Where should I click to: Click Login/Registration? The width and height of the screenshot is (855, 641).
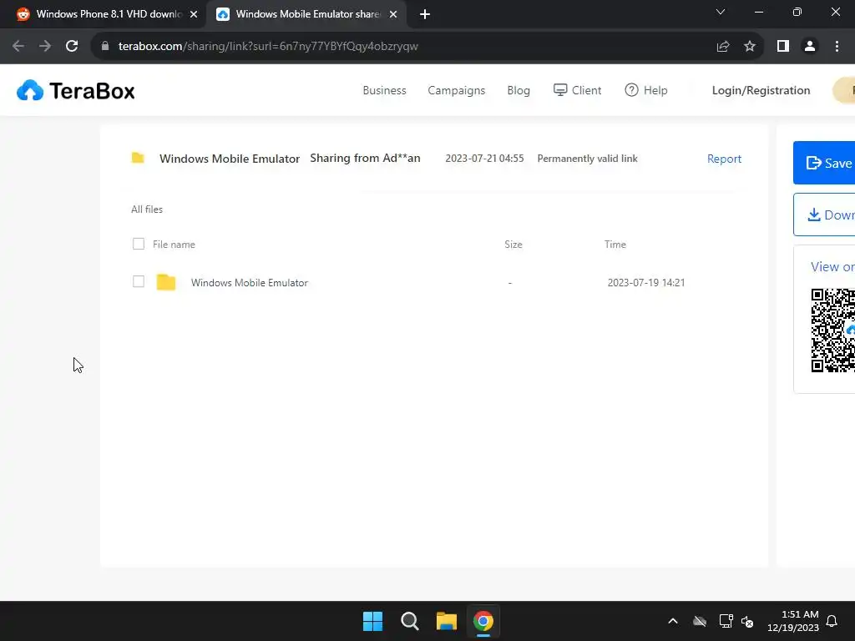(761, 90)
